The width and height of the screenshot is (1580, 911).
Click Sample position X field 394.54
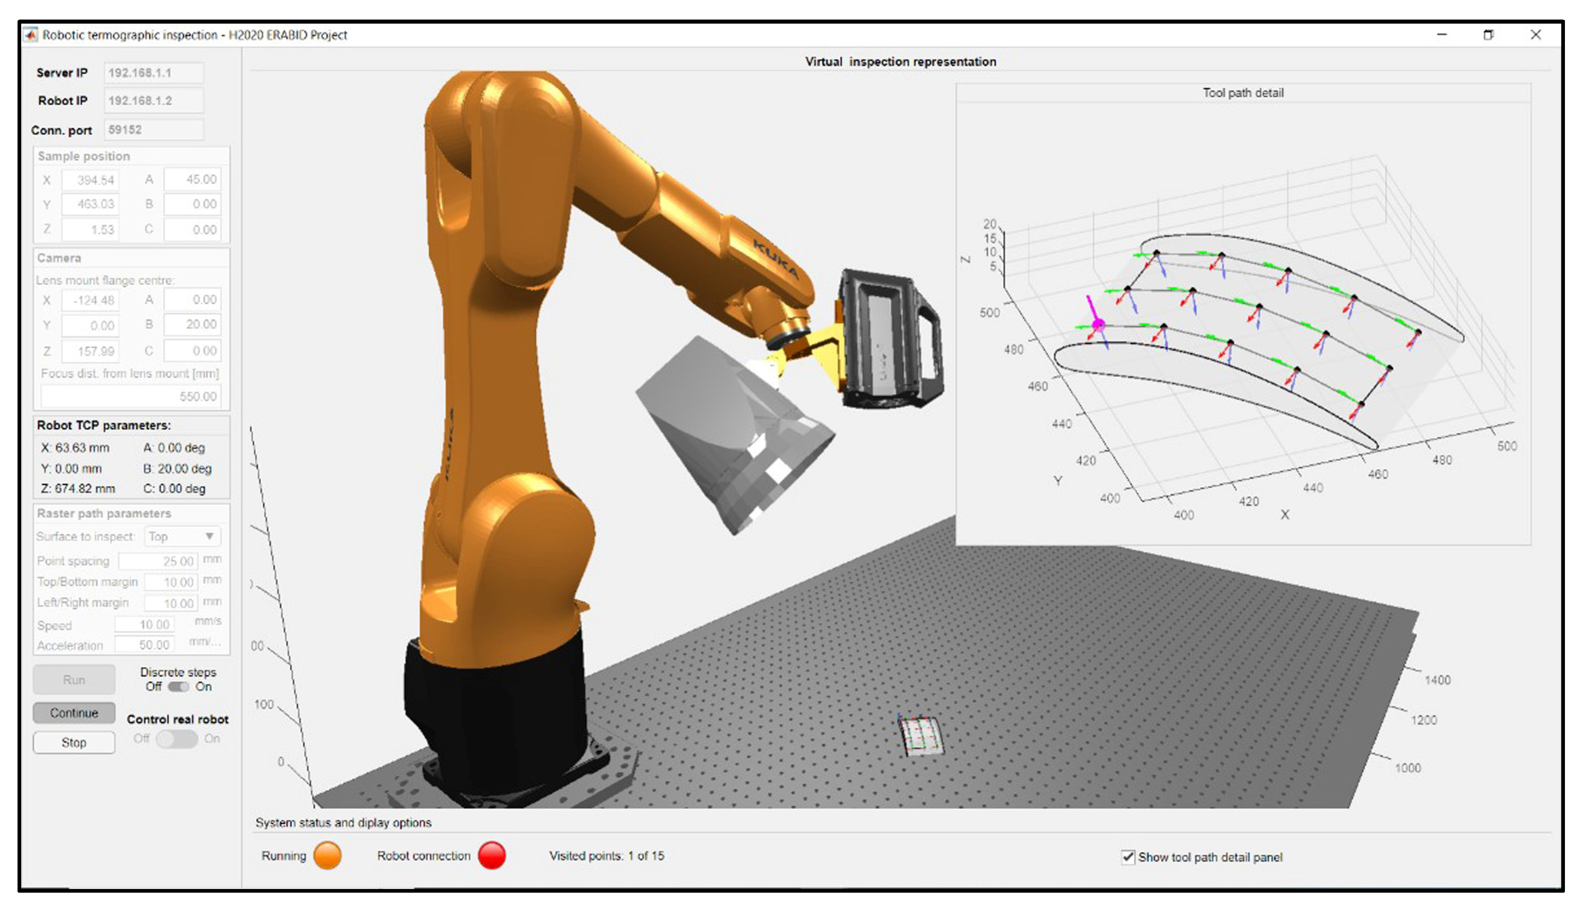[90, 180]
